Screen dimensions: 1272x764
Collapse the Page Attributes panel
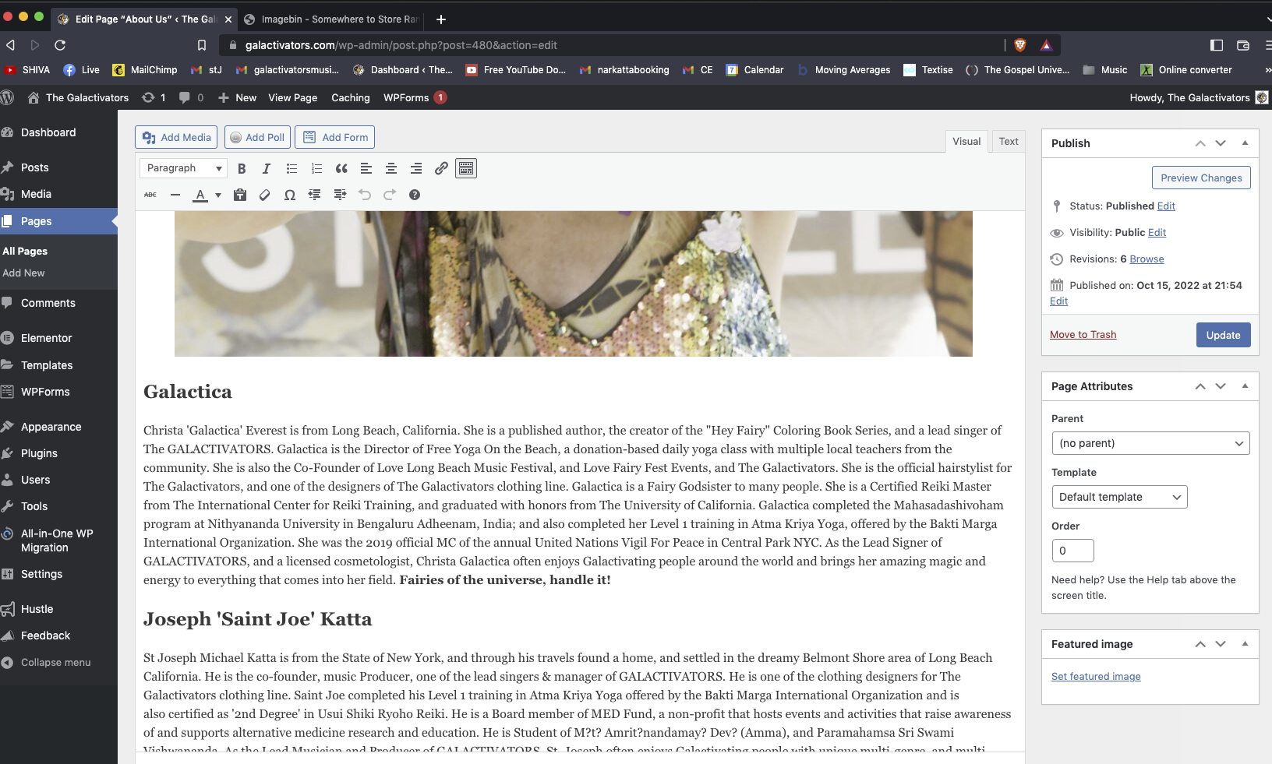point(1245,386)
